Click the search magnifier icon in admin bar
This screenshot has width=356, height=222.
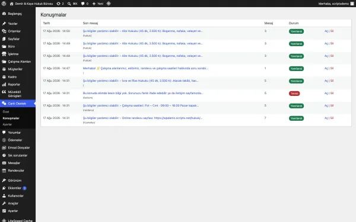69,4
